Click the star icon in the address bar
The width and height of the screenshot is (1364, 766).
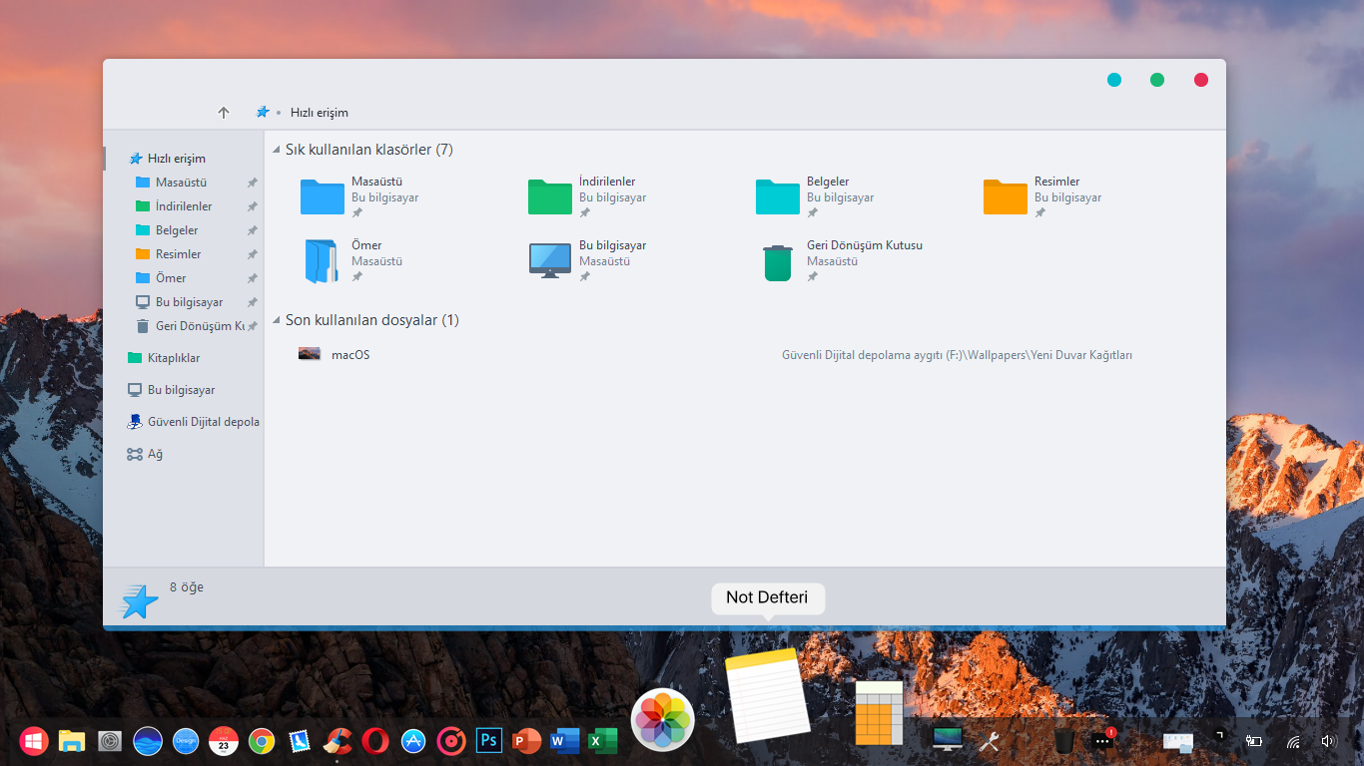click(x=263, y=112)
